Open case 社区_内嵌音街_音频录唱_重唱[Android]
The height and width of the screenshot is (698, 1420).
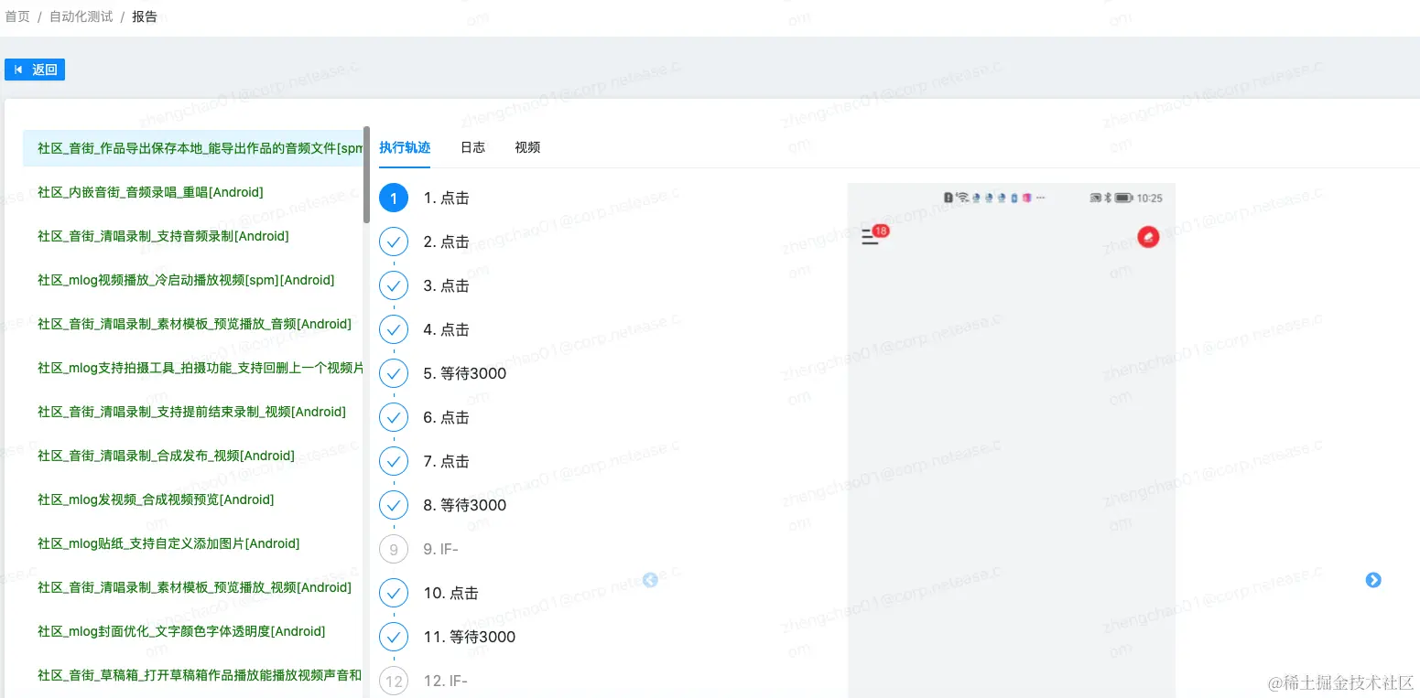click(x=150, y=192)
